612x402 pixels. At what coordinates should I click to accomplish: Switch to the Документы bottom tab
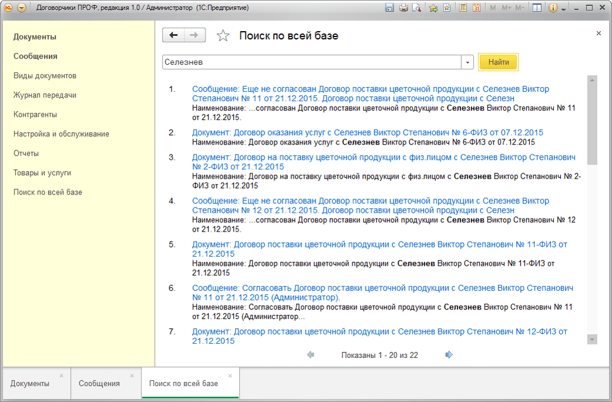coord(30,383)
